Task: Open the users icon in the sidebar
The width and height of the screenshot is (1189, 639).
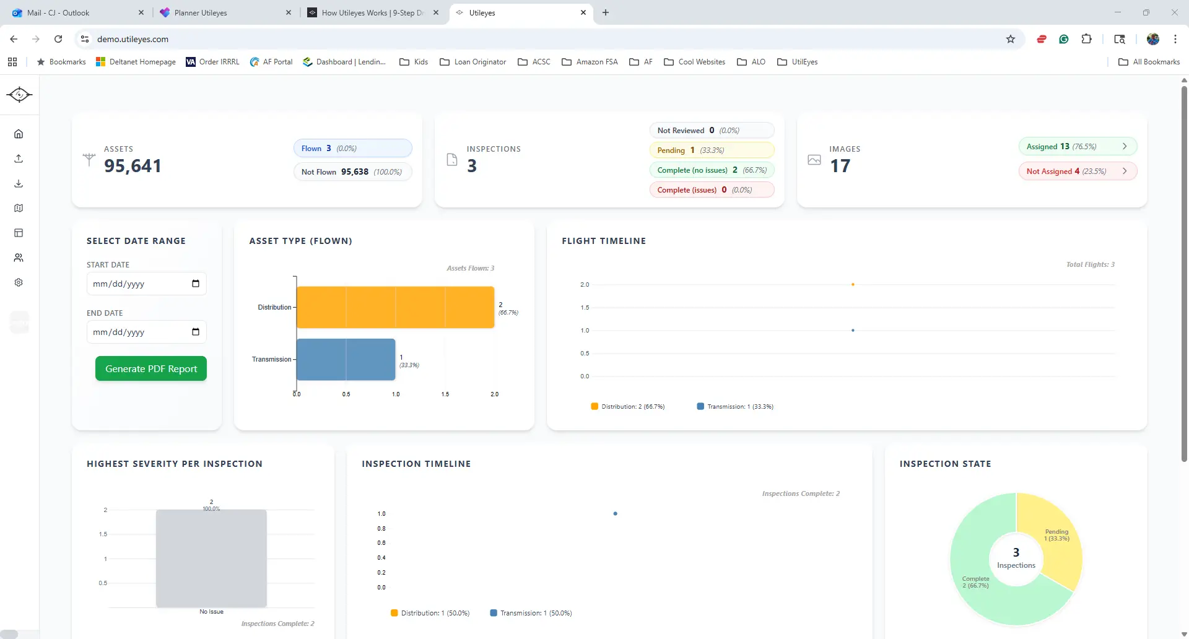Action: 19,258
